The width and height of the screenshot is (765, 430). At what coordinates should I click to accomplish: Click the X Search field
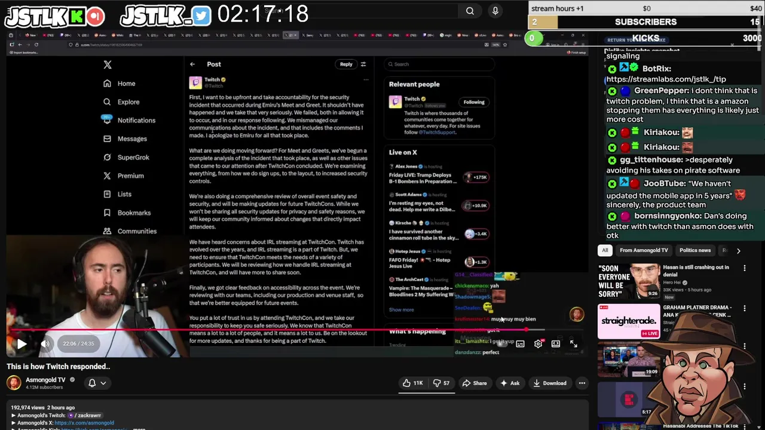[439, 64]
